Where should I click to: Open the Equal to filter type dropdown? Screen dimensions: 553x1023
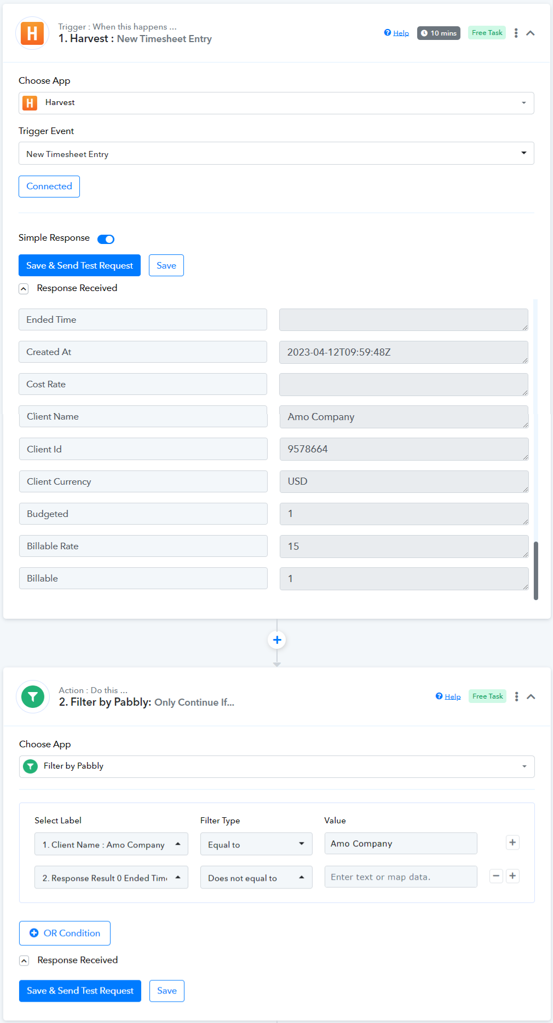(256, 844)
